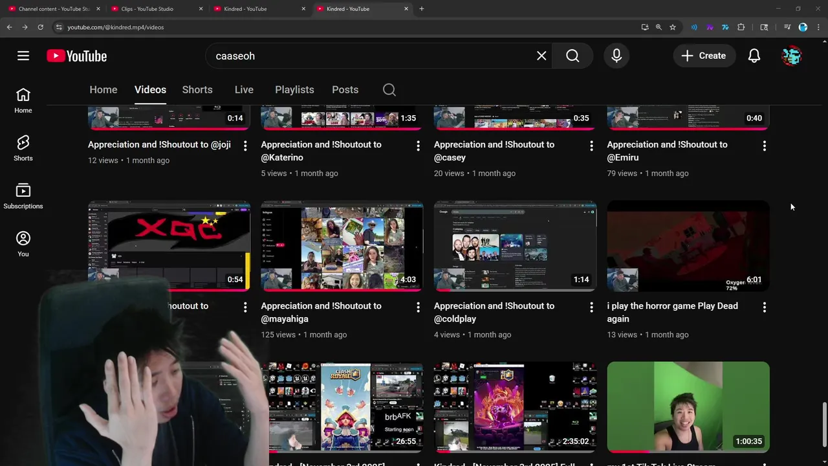Open the YouTube guide hamburger menu

[23, 56]
